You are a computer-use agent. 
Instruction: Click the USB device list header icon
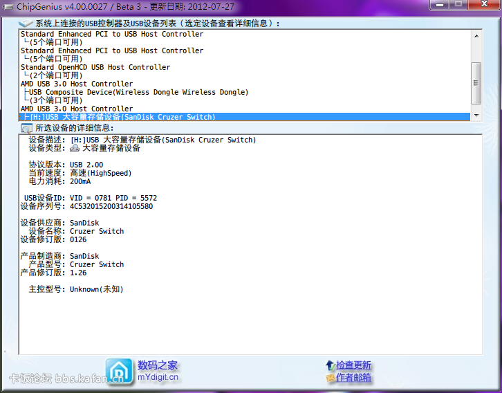[x=26, y=23]
